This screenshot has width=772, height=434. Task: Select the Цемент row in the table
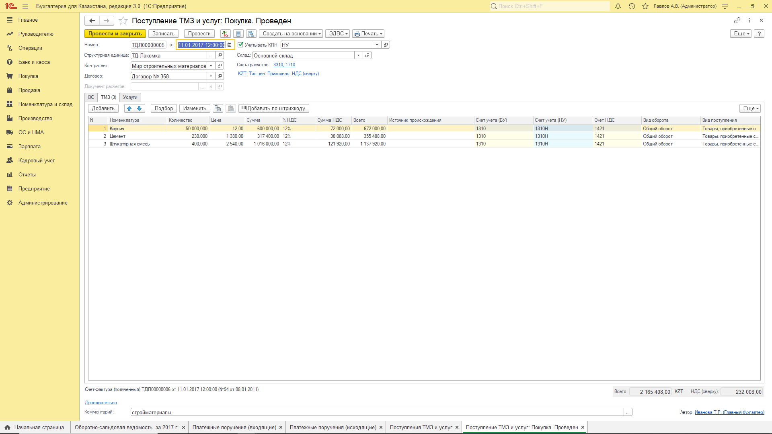(117, 136)
